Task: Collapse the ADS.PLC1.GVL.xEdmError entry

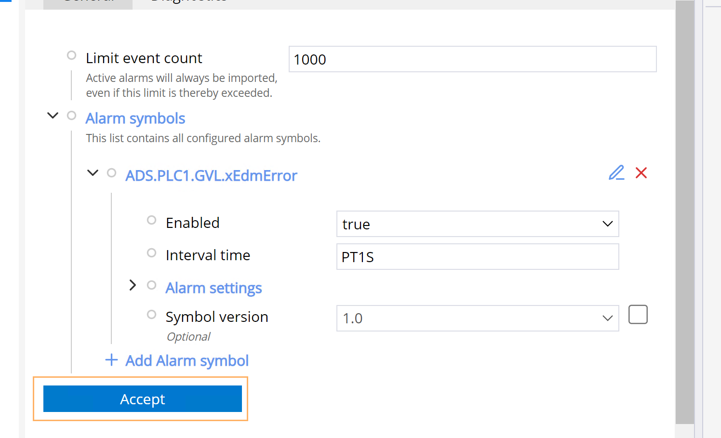Action: [x=93, y=173]
